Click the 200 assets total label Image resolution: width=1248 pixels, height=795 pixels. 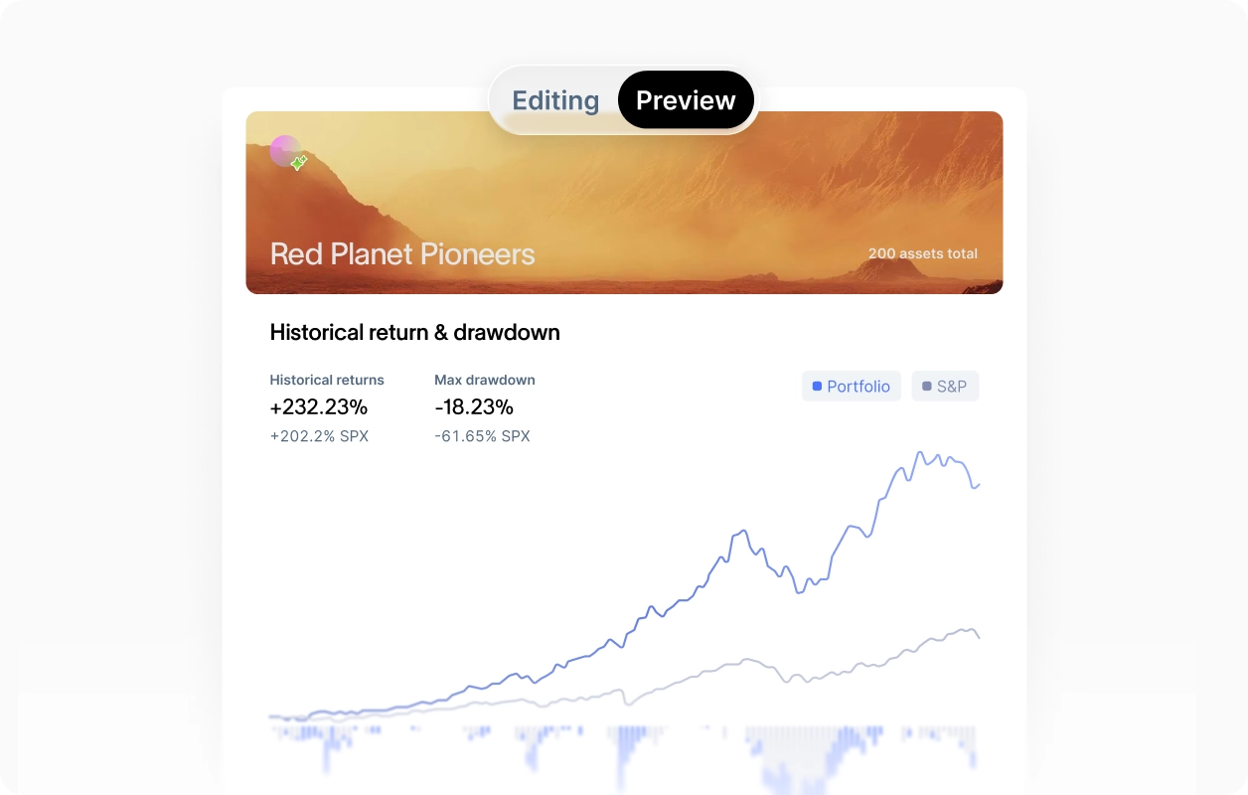[922, 253]
